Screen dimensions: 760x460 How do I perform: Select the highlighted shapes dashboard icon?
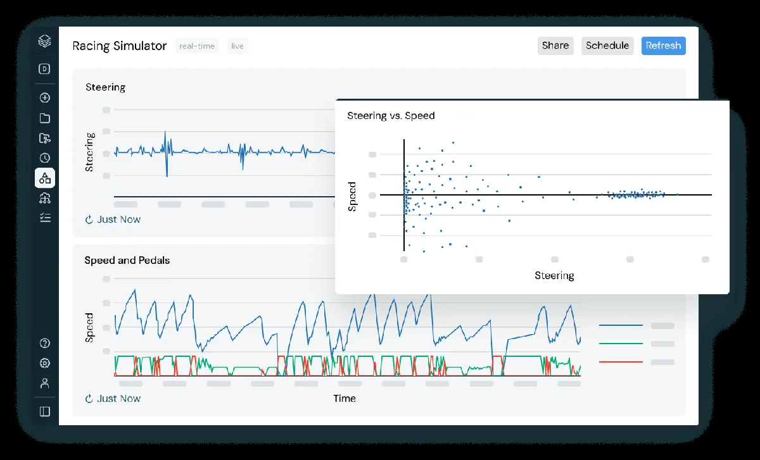click(44, 178)
